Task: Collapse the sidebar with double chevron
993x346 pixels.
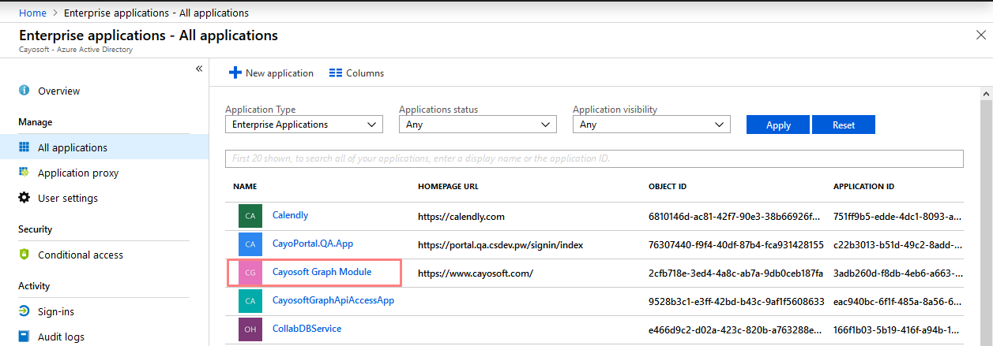Action: point(199,69)
